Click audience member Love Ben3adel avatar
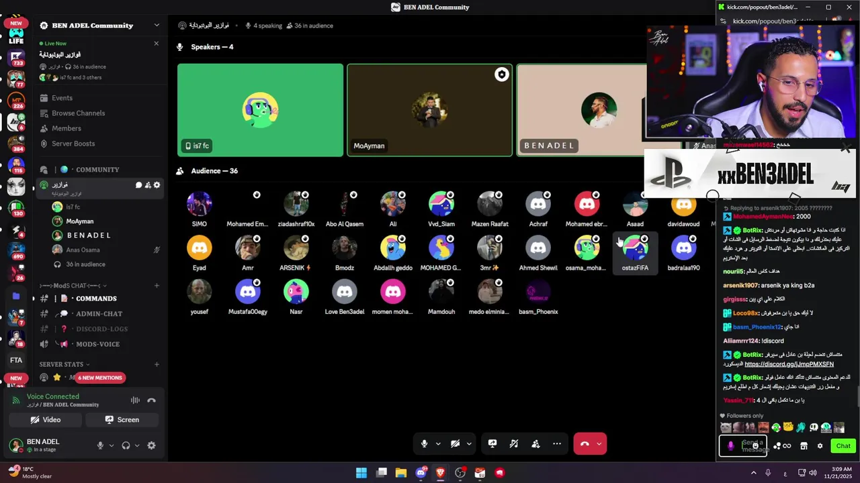This screenshot has width=860, height=483. coord(345,292)
